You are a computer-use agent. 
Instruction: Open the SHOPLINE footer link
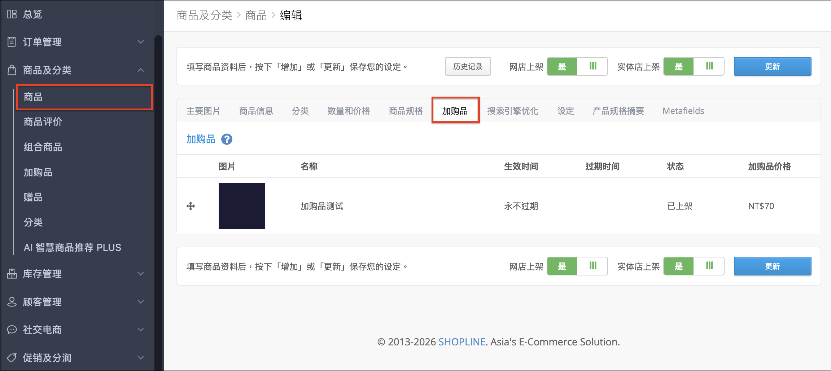pos(462,342)
